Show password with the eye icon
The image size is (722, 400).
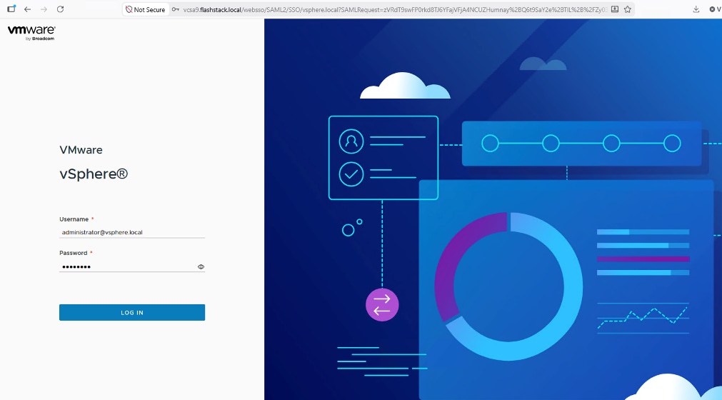coord(201,267)
